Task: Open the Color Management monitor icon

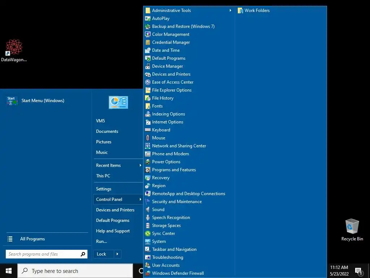Action: coord(148,34)
